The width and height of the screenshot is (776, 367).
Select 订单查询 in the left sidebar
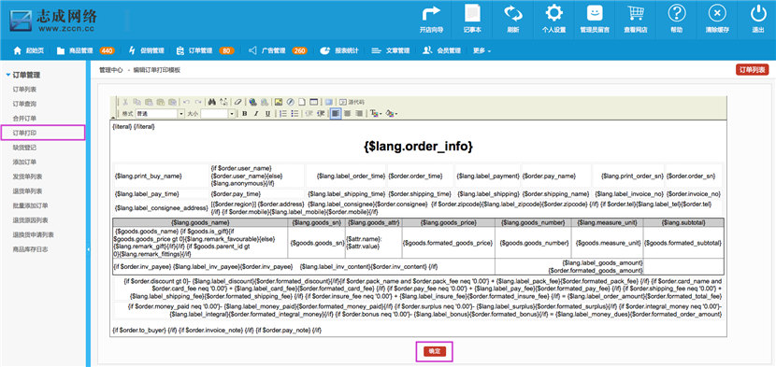pos(24,104)
